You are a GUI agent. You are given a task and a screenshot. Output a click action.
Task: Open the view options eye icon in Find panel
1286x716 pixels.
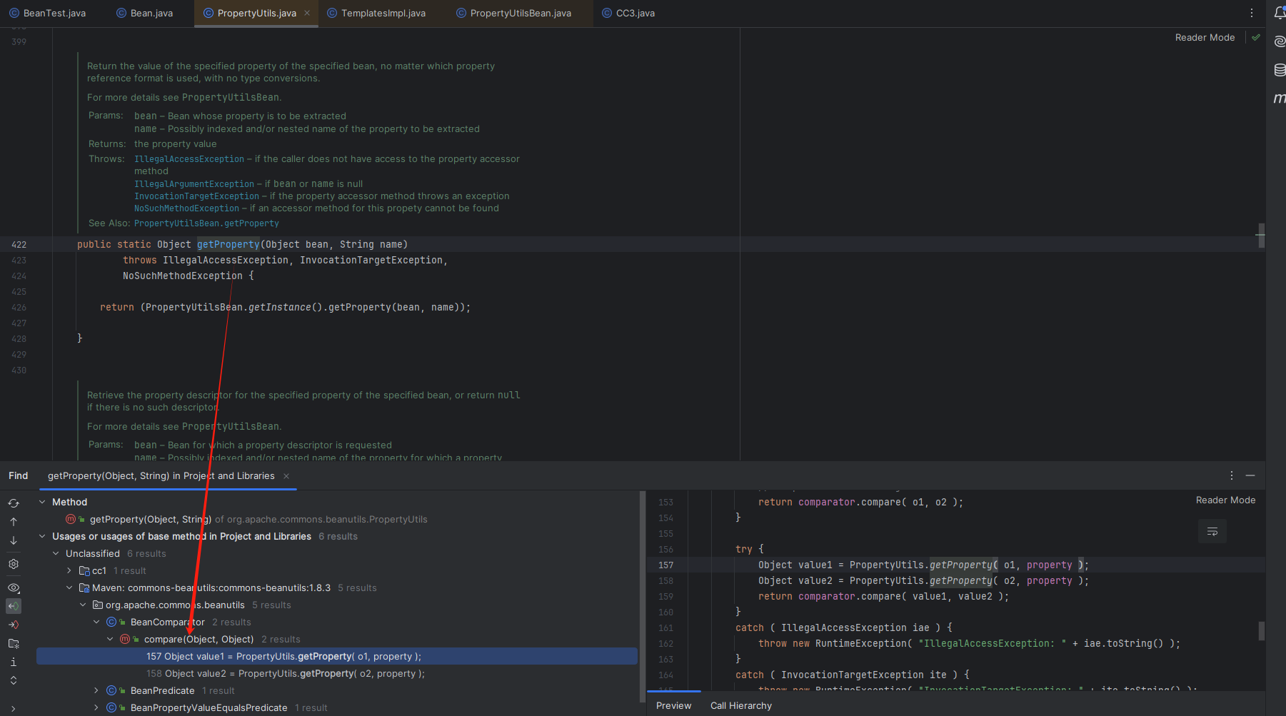click(14, 588)
